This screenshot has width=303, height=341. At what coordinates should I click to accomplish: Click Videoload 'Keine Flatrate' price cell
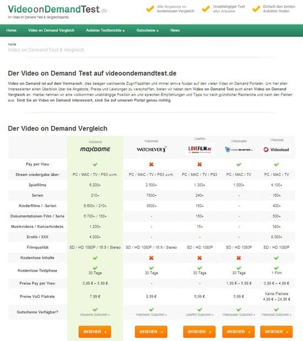[x=277, y=296]
